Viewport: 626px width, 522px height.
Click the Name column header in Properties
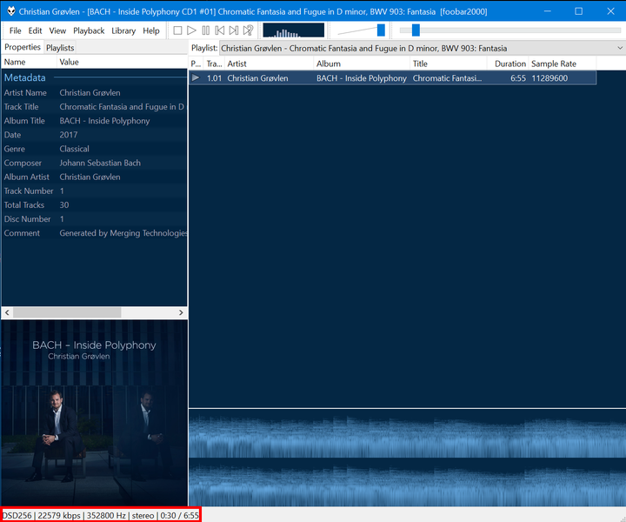[30, 62]
